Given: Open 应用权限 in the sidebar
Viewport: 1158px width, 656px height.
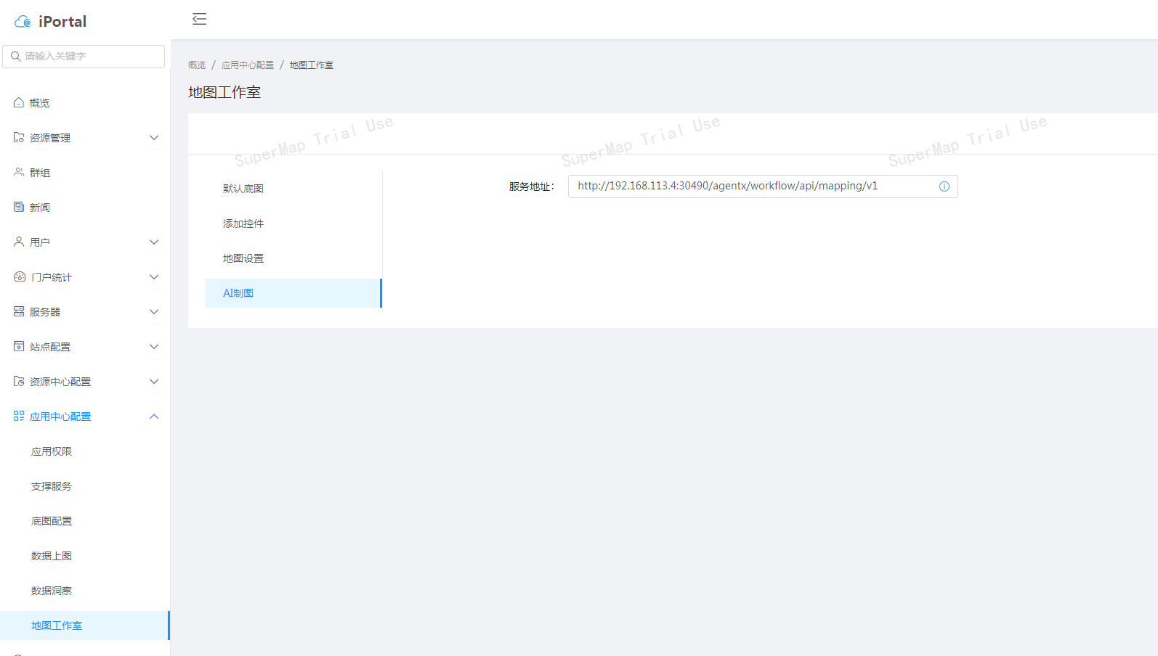Looking at the screenshot, I should pos(52,451).
